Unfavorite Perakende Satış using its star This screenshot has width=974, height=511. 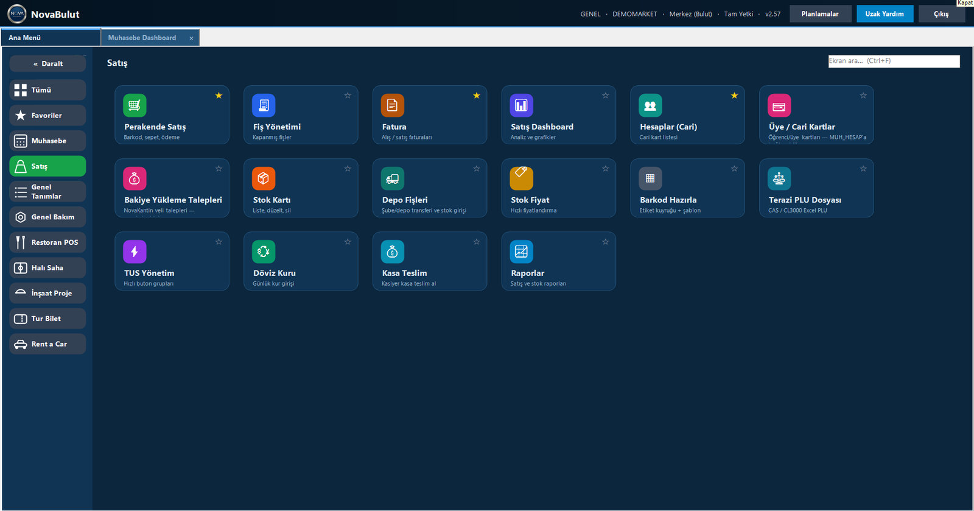click(x=219, y=96)
